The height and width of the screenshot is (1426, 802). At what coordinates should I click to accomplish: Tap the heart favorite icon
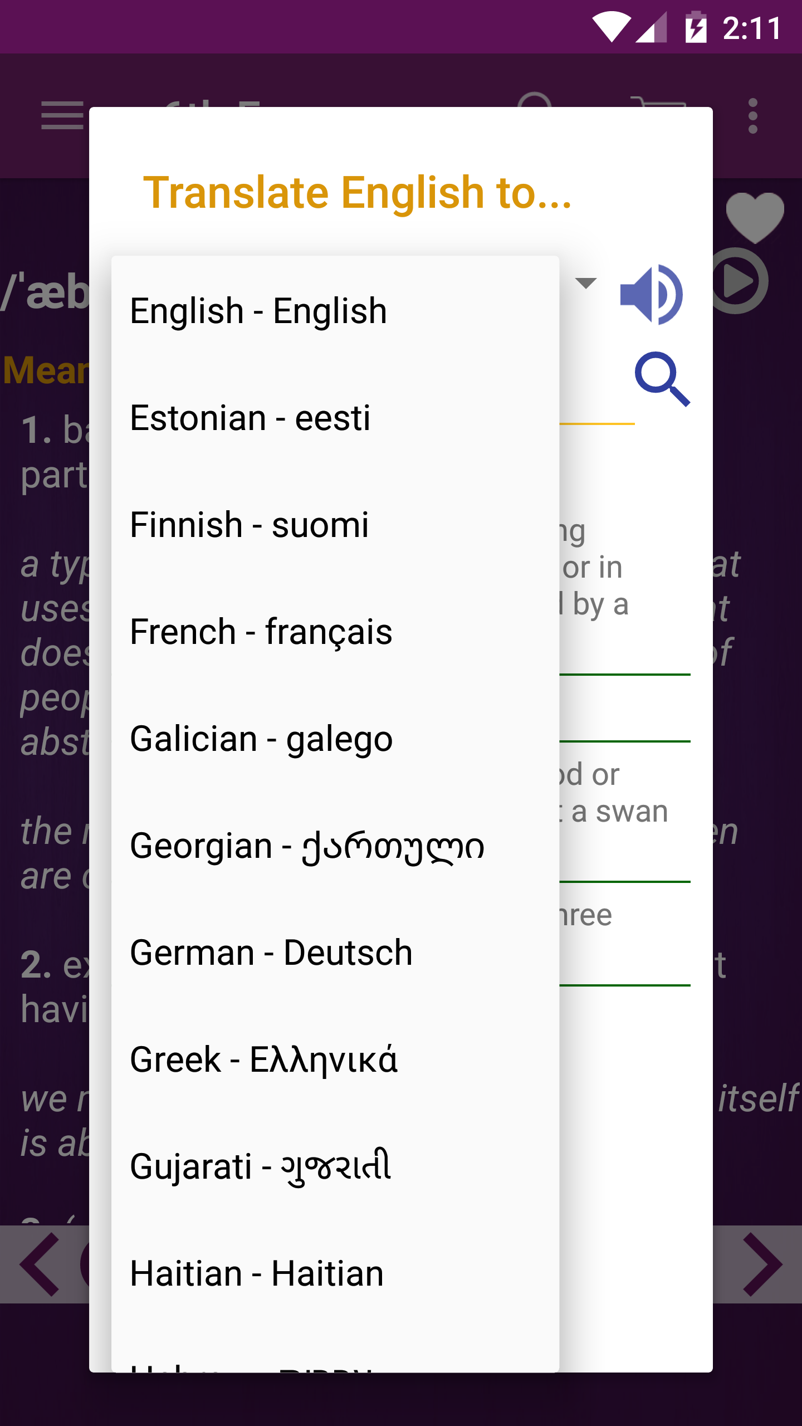(755, 218)
